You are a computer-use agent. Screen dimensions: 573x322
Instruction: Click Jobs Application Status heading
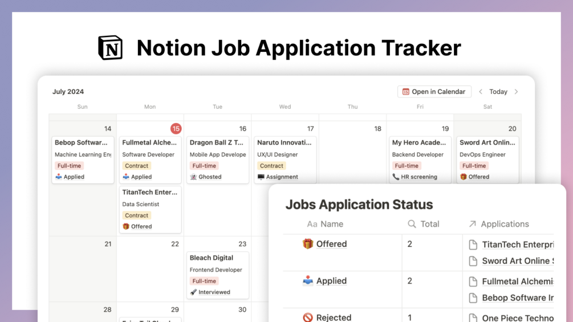tap(359, 205)
